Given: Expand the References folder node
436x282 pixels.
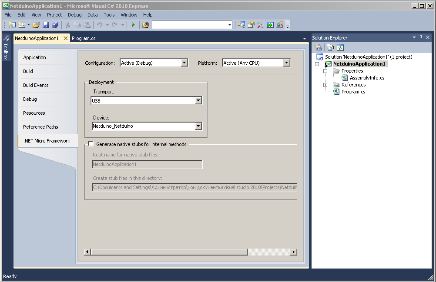Looking at the screenshot, I should (325, 85).
